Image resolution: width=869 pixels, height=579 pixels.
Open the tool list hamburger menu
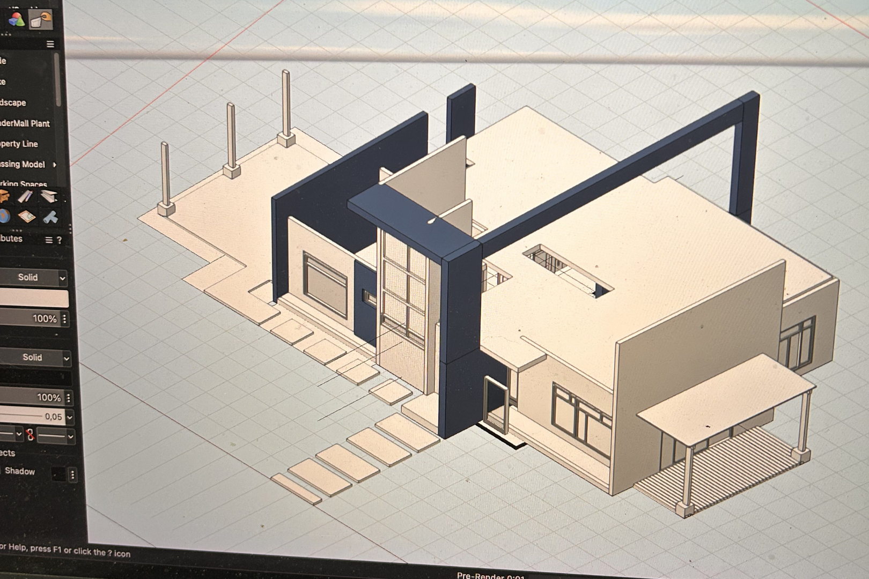(x=50, y=44)
